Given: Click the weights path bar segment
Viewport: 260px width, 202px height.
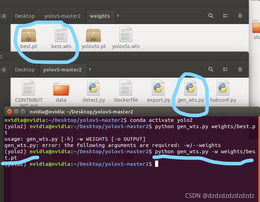Looking at the screenshot, I should click(100, 16).
